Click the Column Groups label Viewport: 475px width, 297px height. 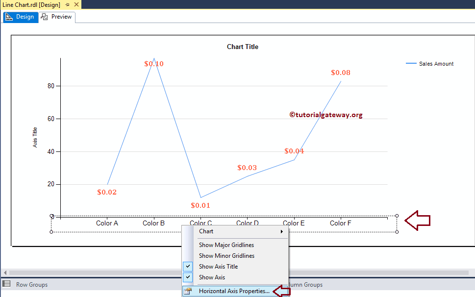306,284
